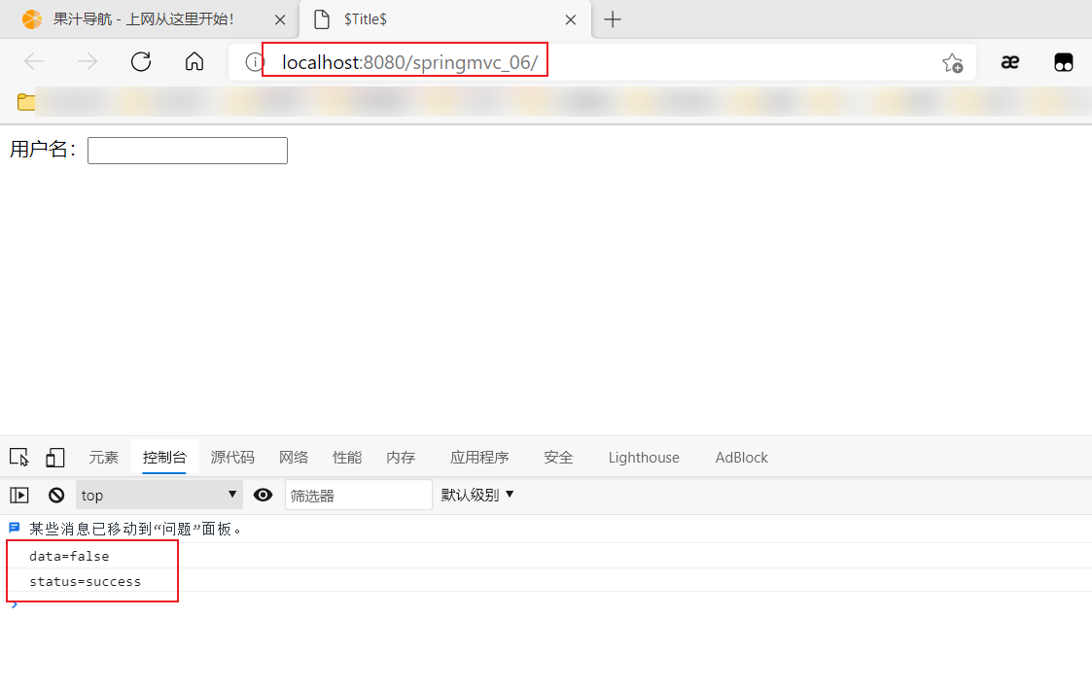
Task: Activate the inspect element picker tool
Action: coord(18,458)
